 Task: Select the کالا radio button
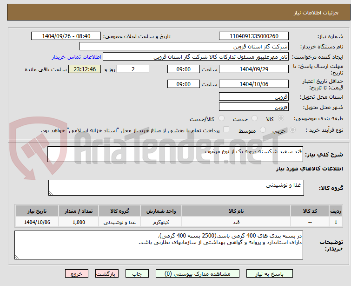tap(281, 118)
